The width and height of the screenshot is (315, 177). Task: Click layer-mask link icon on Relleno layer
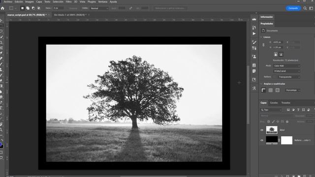point(279,140)
